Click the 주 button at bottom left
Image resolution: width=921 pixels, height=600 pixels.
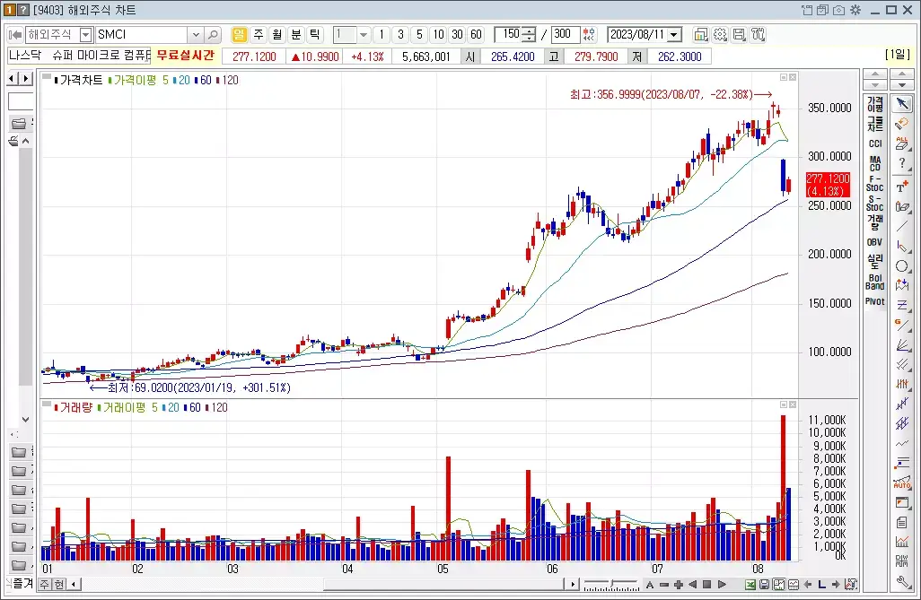45,584
